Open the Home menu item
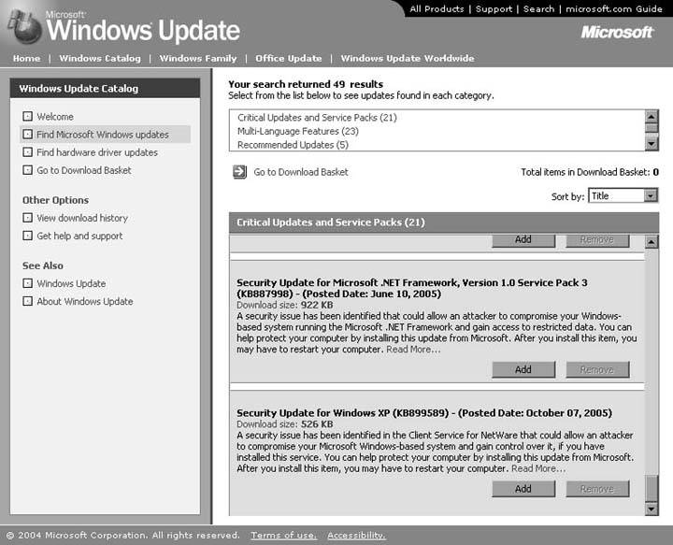 pyautogui.click(x=26, y=58)
